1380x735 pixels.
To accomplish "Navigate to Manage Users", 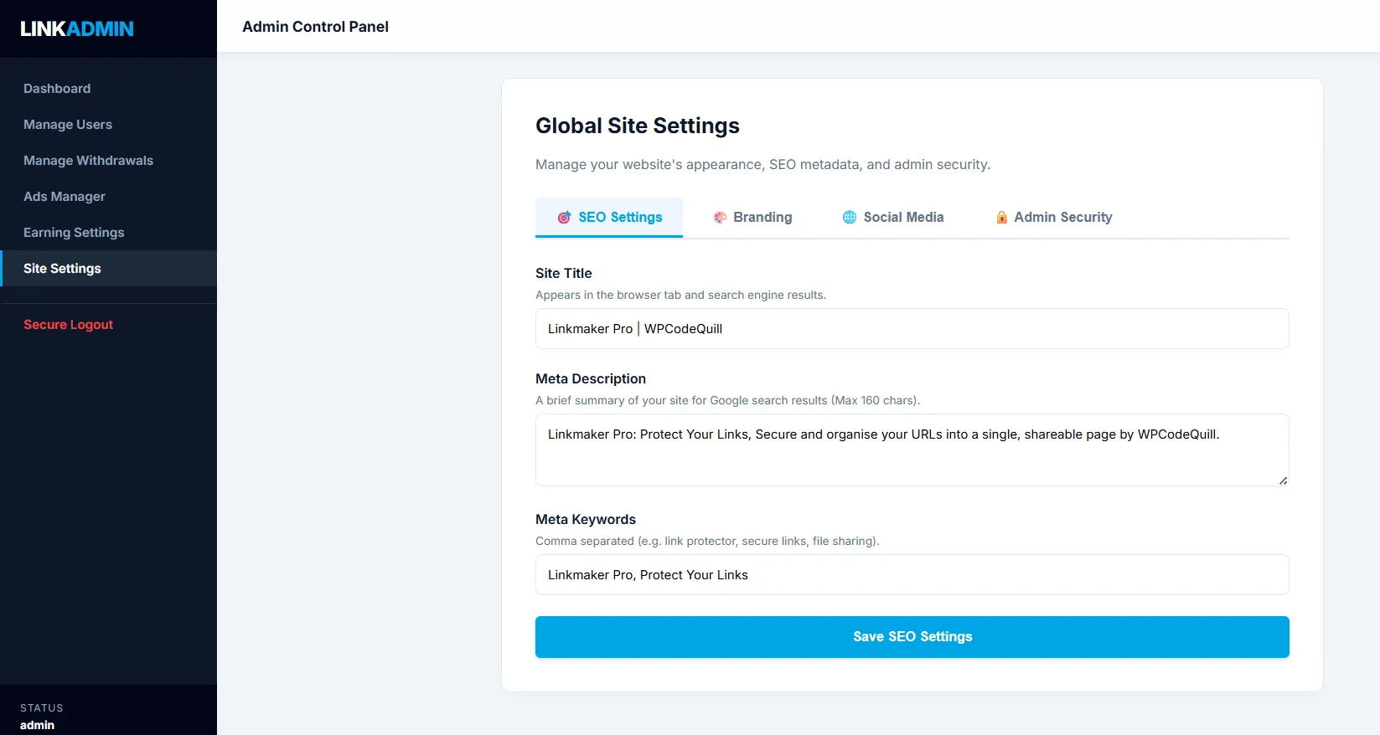I will coord(68,125).
